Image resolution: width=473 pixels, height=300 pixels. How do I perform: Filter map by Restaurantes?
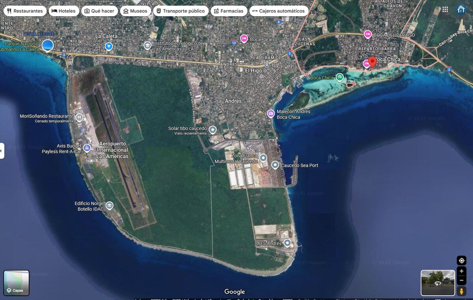pyautogui.click(x=25, y=11)
